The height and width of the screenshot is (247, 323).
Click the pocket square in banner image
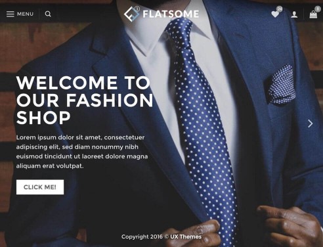click(x=280, y=85)
